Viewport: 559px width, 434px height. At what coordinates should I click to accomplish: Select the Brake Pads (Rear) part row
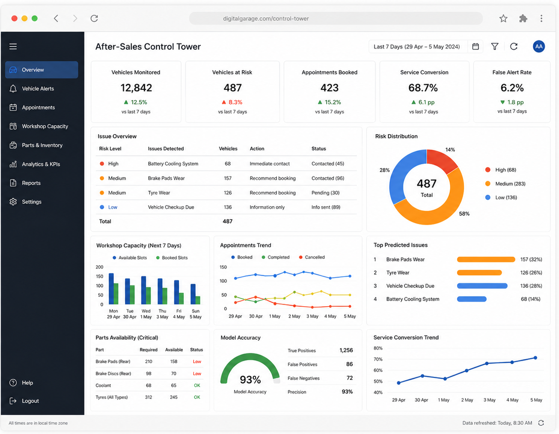pos(149,362)
